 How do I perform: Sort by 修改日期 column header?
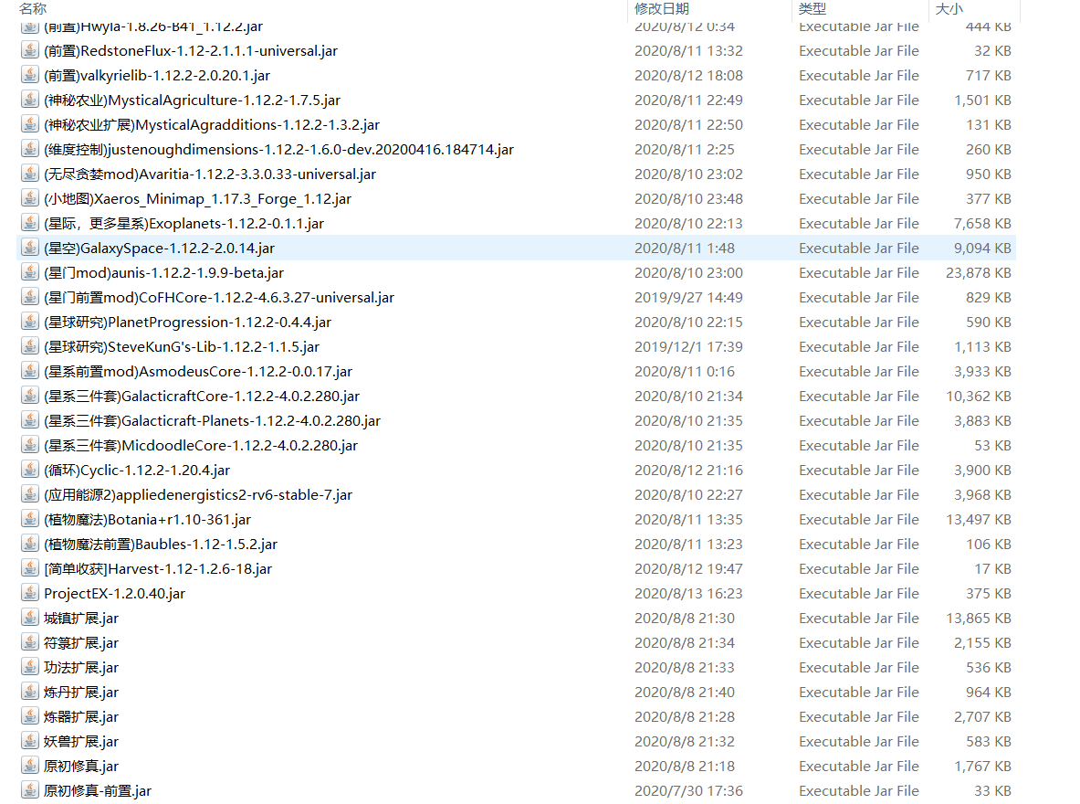point(662,8)
